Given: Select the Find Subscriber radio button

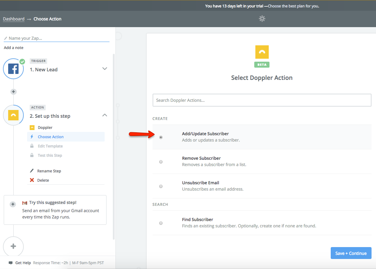Looking at the screenshot, I should (x=161, y=223).
